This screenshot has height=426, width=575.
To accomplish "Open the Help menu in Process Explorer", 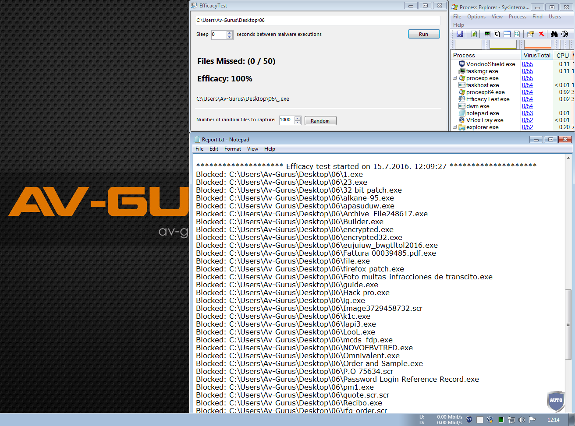I will (x=458, y=25).
